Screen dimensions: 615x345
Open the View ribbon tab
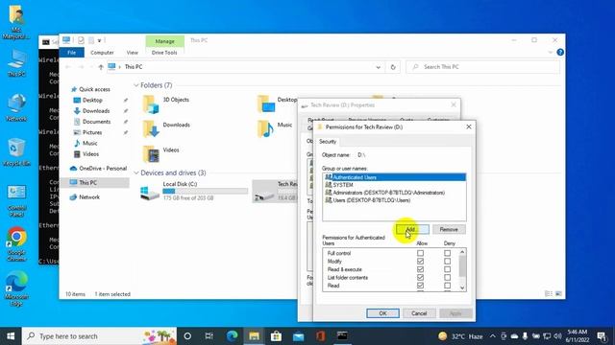point(133,53)
